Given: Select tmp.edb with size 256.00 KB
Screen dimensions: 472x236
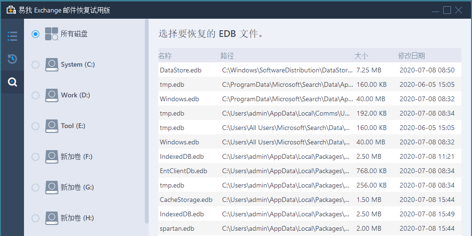Looking at the screenshot, I should click(310, 186).
